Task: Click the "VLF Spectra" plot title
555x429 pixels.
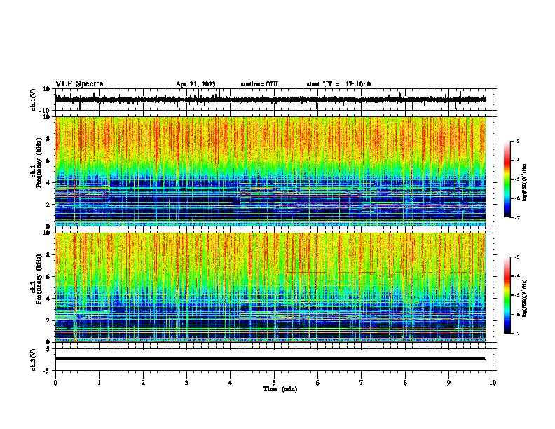Action: point(79,84)
